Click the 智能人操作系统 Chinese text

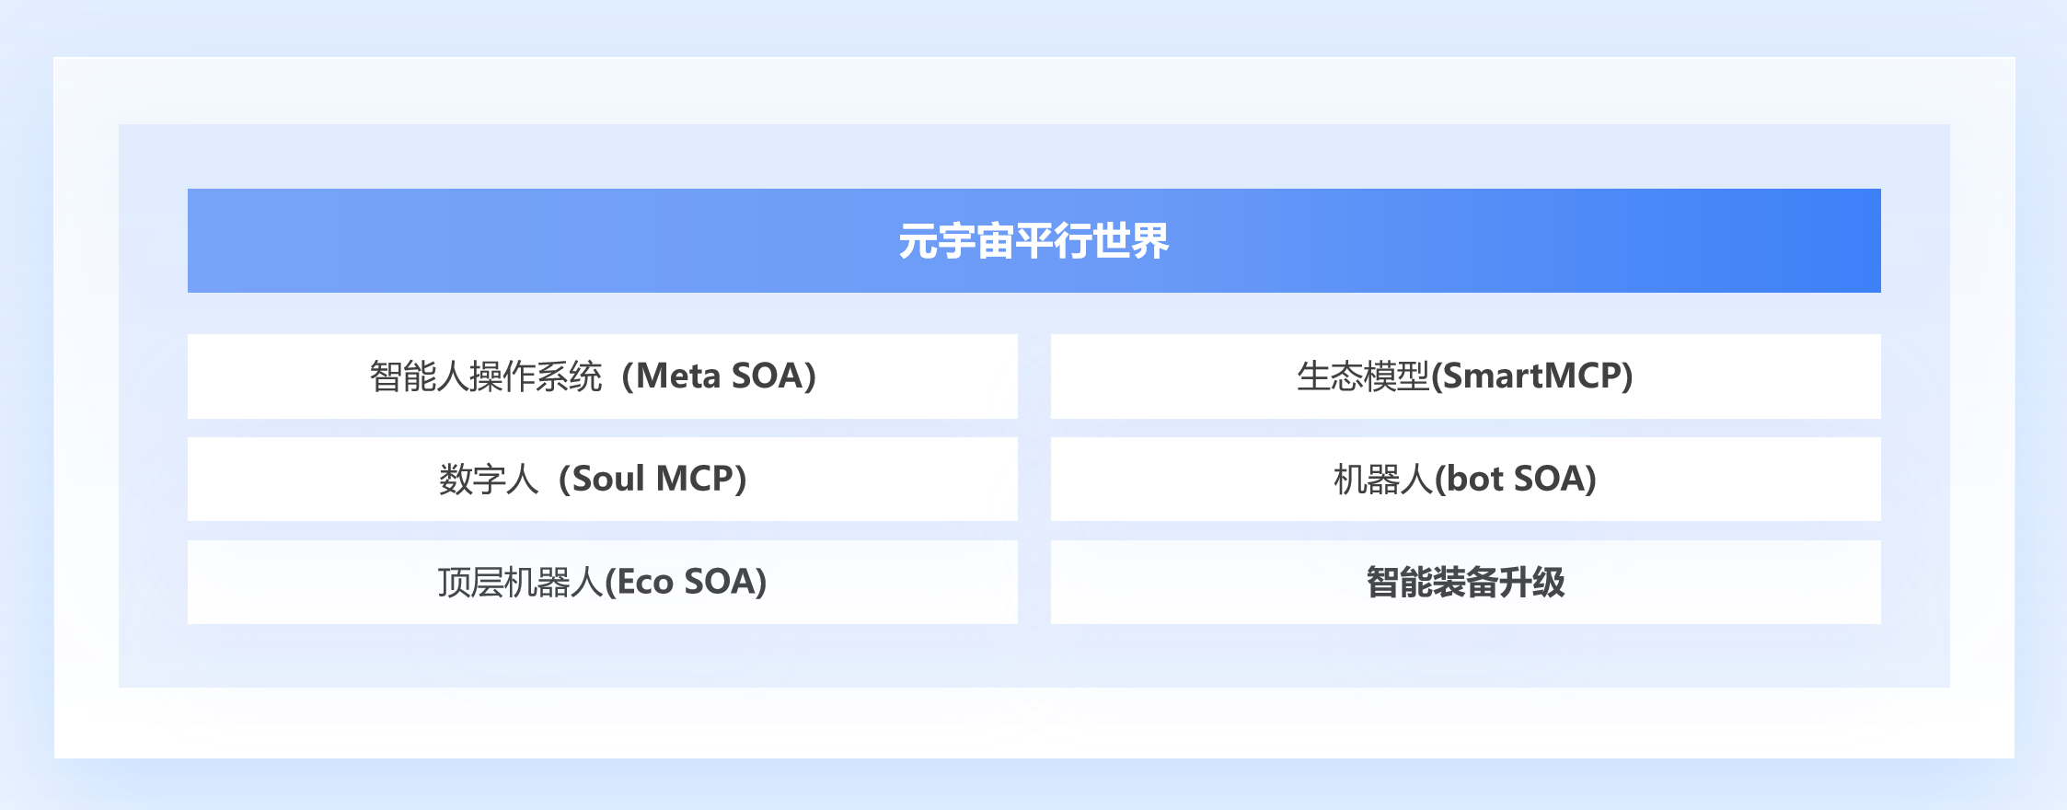(486, 376)
